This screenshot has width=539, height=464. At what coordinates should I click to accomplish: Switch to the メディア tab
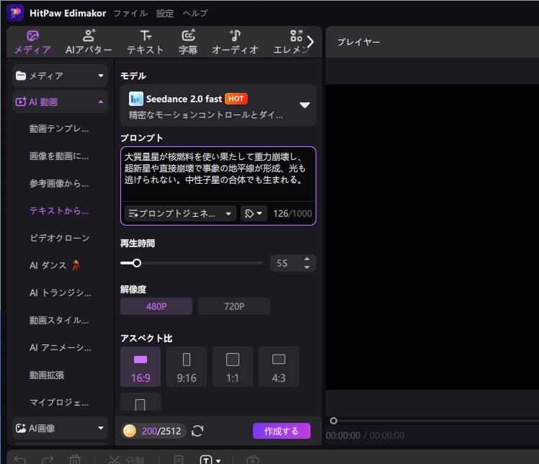32,42
